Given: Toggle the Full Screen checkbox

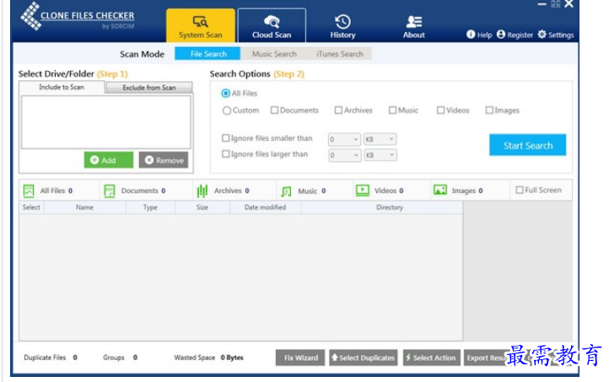Looking at the screenshot, I should [x=520, y=190].
